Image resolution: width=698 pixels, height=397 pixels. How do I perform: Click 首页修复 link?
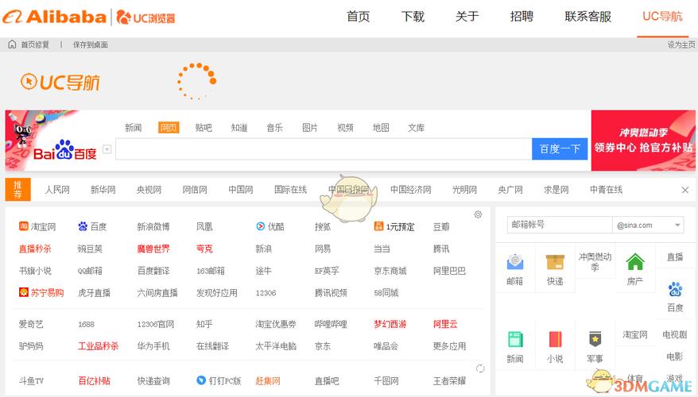pos(35,44)
